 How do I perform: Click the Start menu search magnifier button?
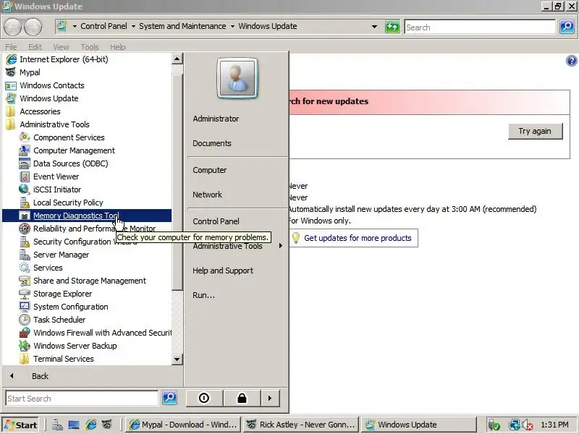click(x=169, y=398)
